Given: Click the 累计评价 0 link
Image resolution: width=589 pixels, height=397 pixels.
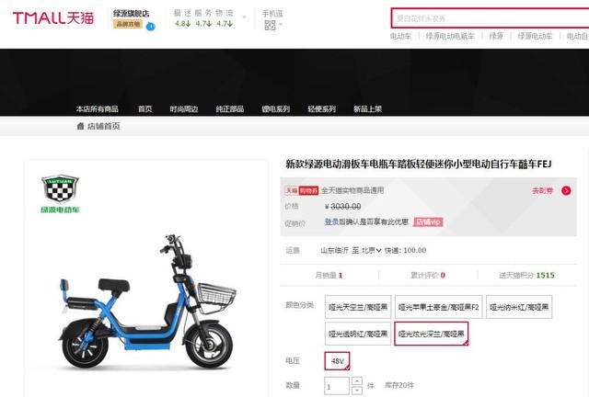Looking at the screenshot, I should click(427, 275).
